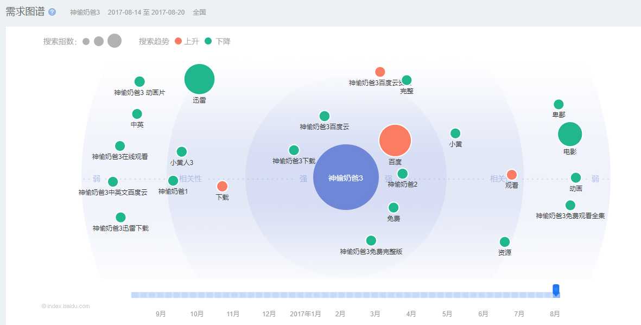The image size is (641, 325).
Task: Click the 搜索指数 legend label
Action: click(x=60, y=41)
